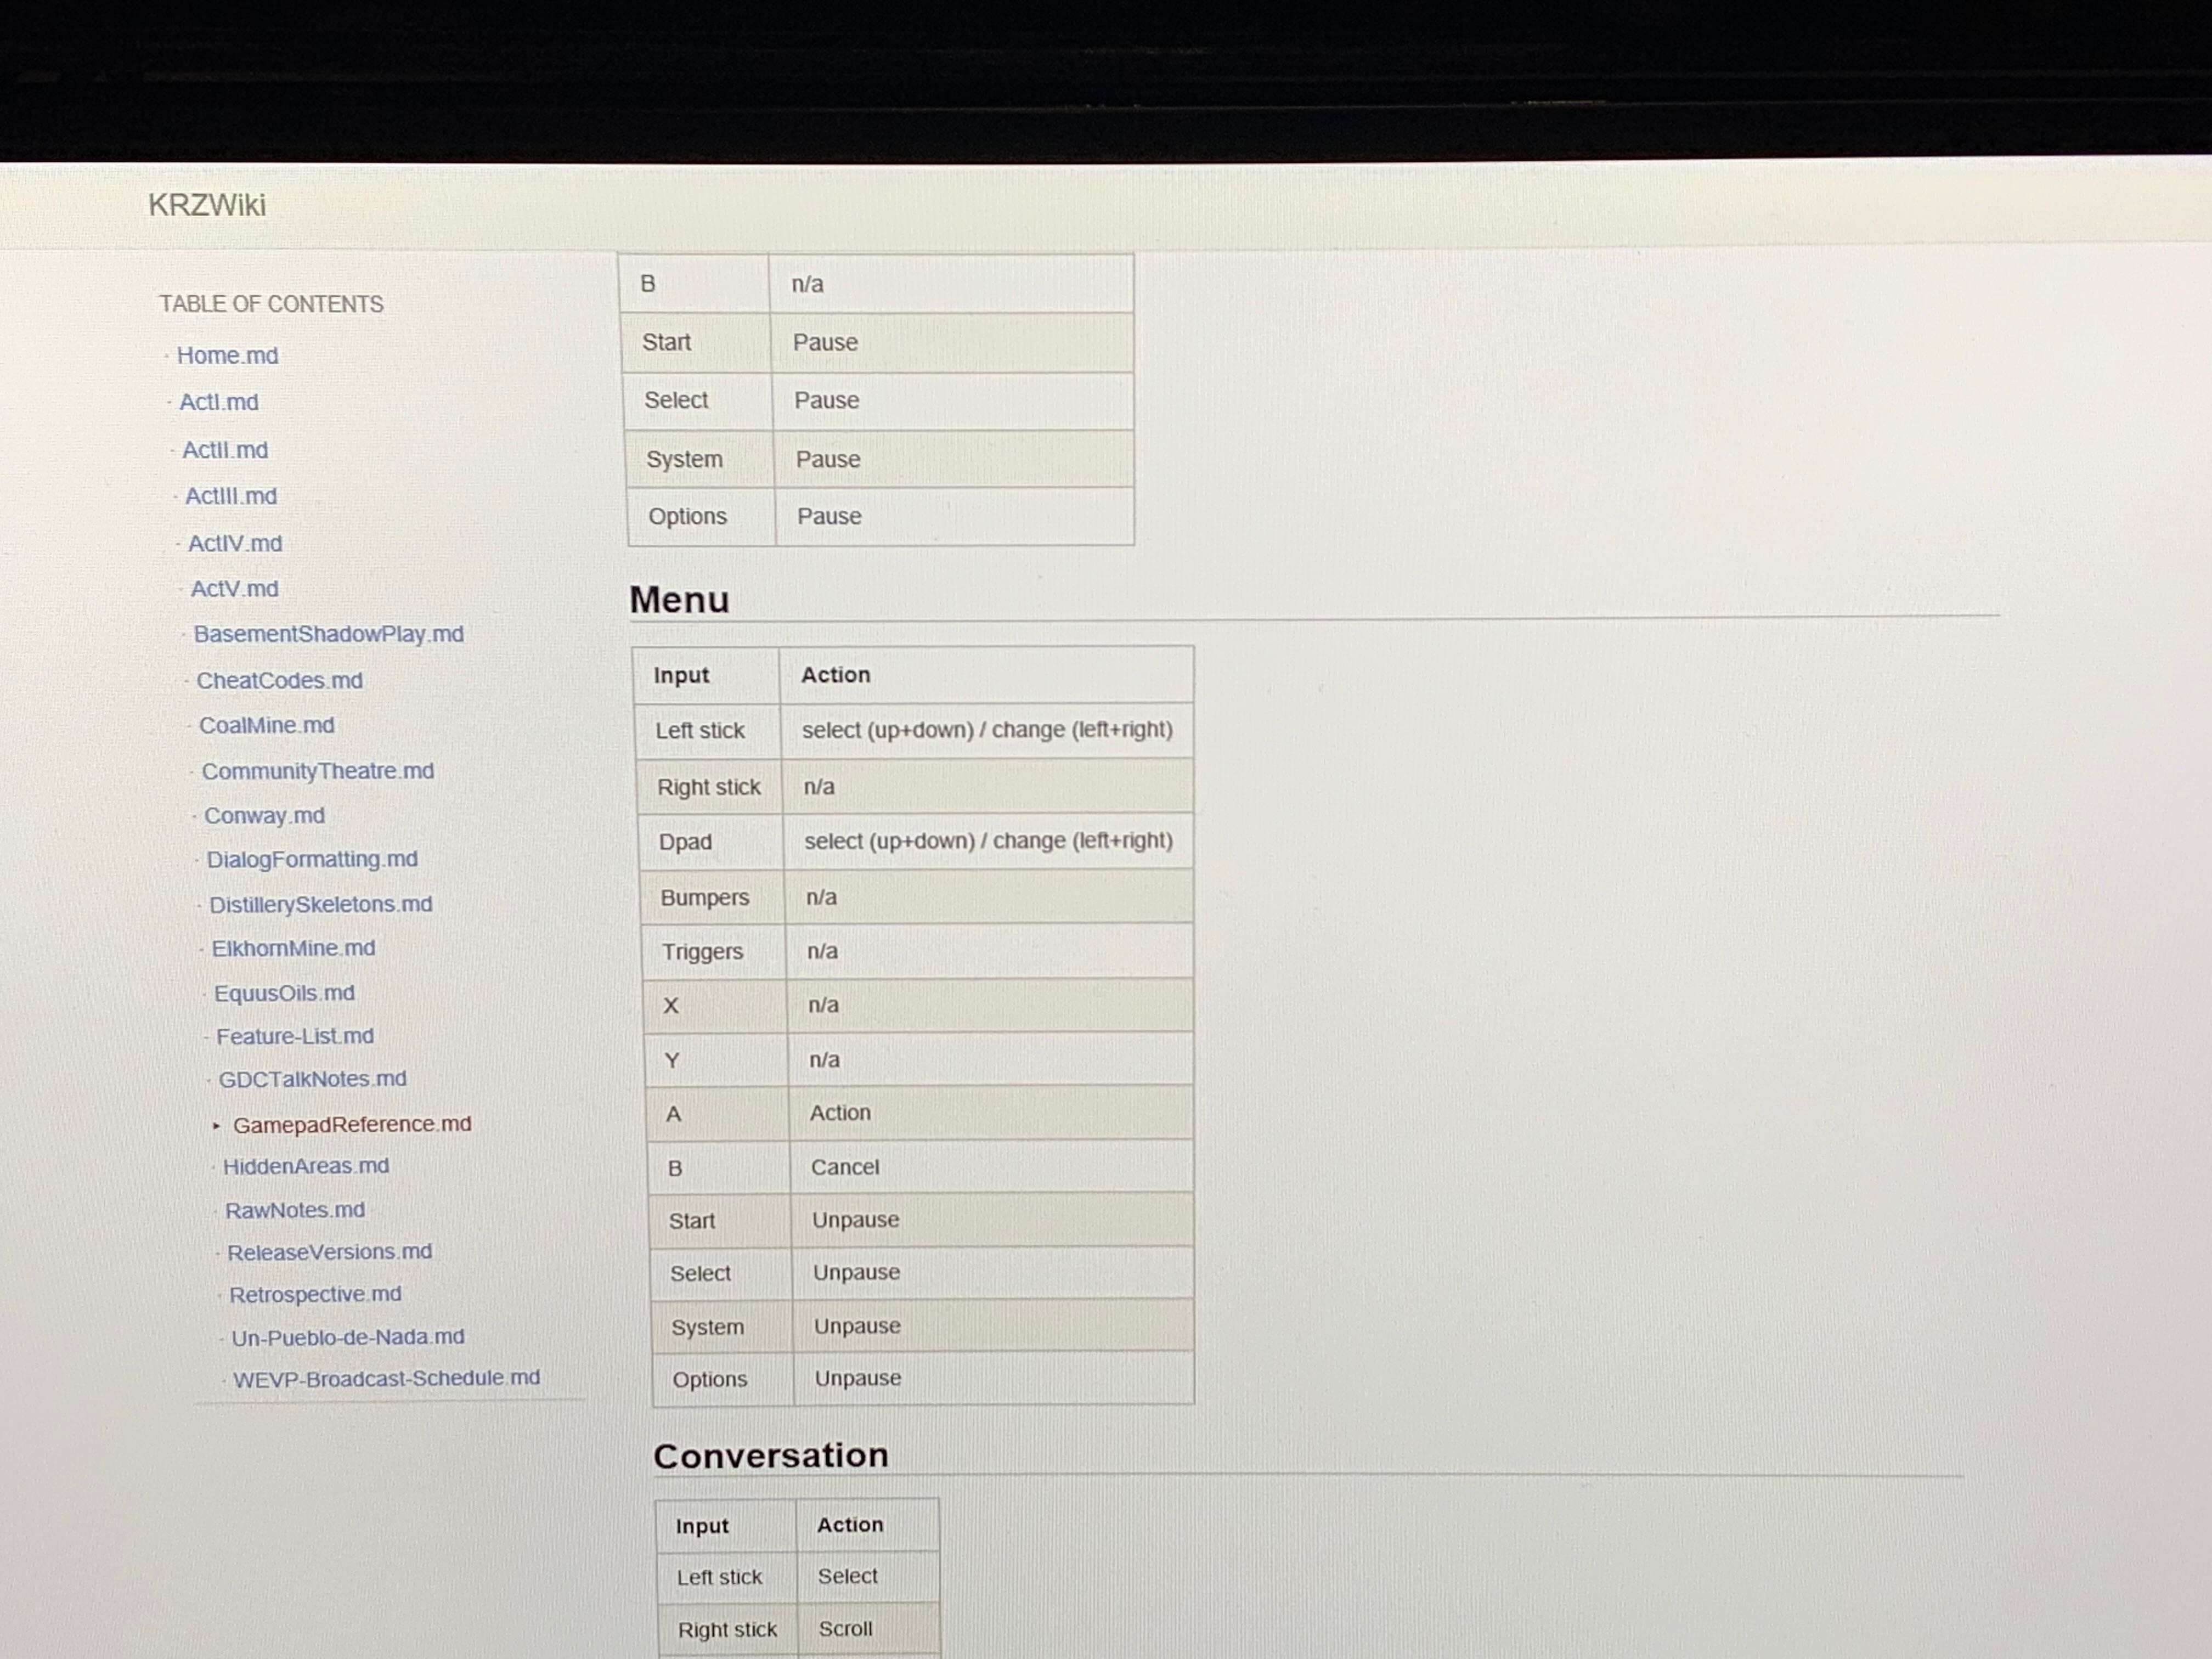Open the ActV.md link
Image resolution: width=2212 pixels, height=1659 pixels.
(234, 589)
